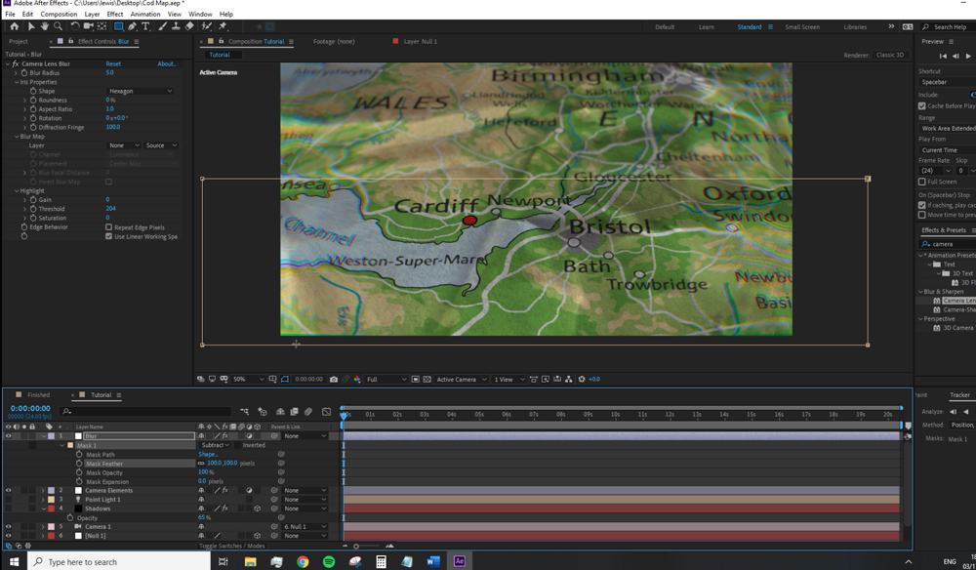Select the Pen tool
976x570 pixels.
(x=132, y=26)
